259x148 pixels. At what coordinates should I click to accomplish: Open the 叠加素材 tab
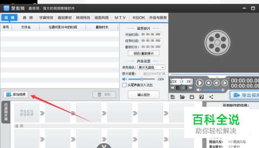[x=65, y=17]
